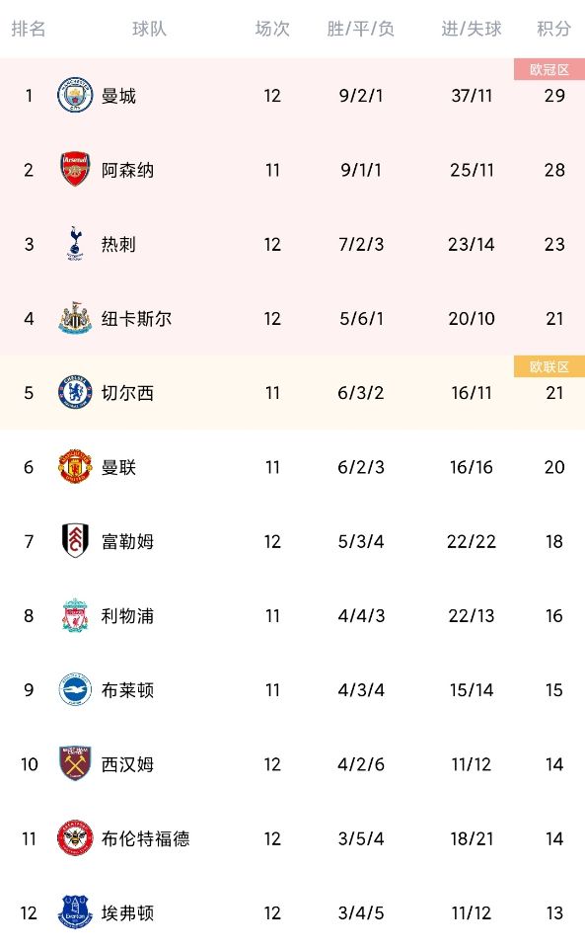Viewport: 585px width, 948px height.
Task: Click the 欧联区 Europa League tag
Action: coord(549,366)
